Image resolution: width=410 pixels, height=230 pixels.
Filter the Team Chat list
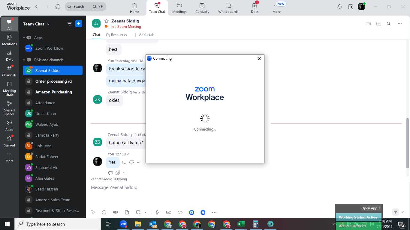coord(69,24)
